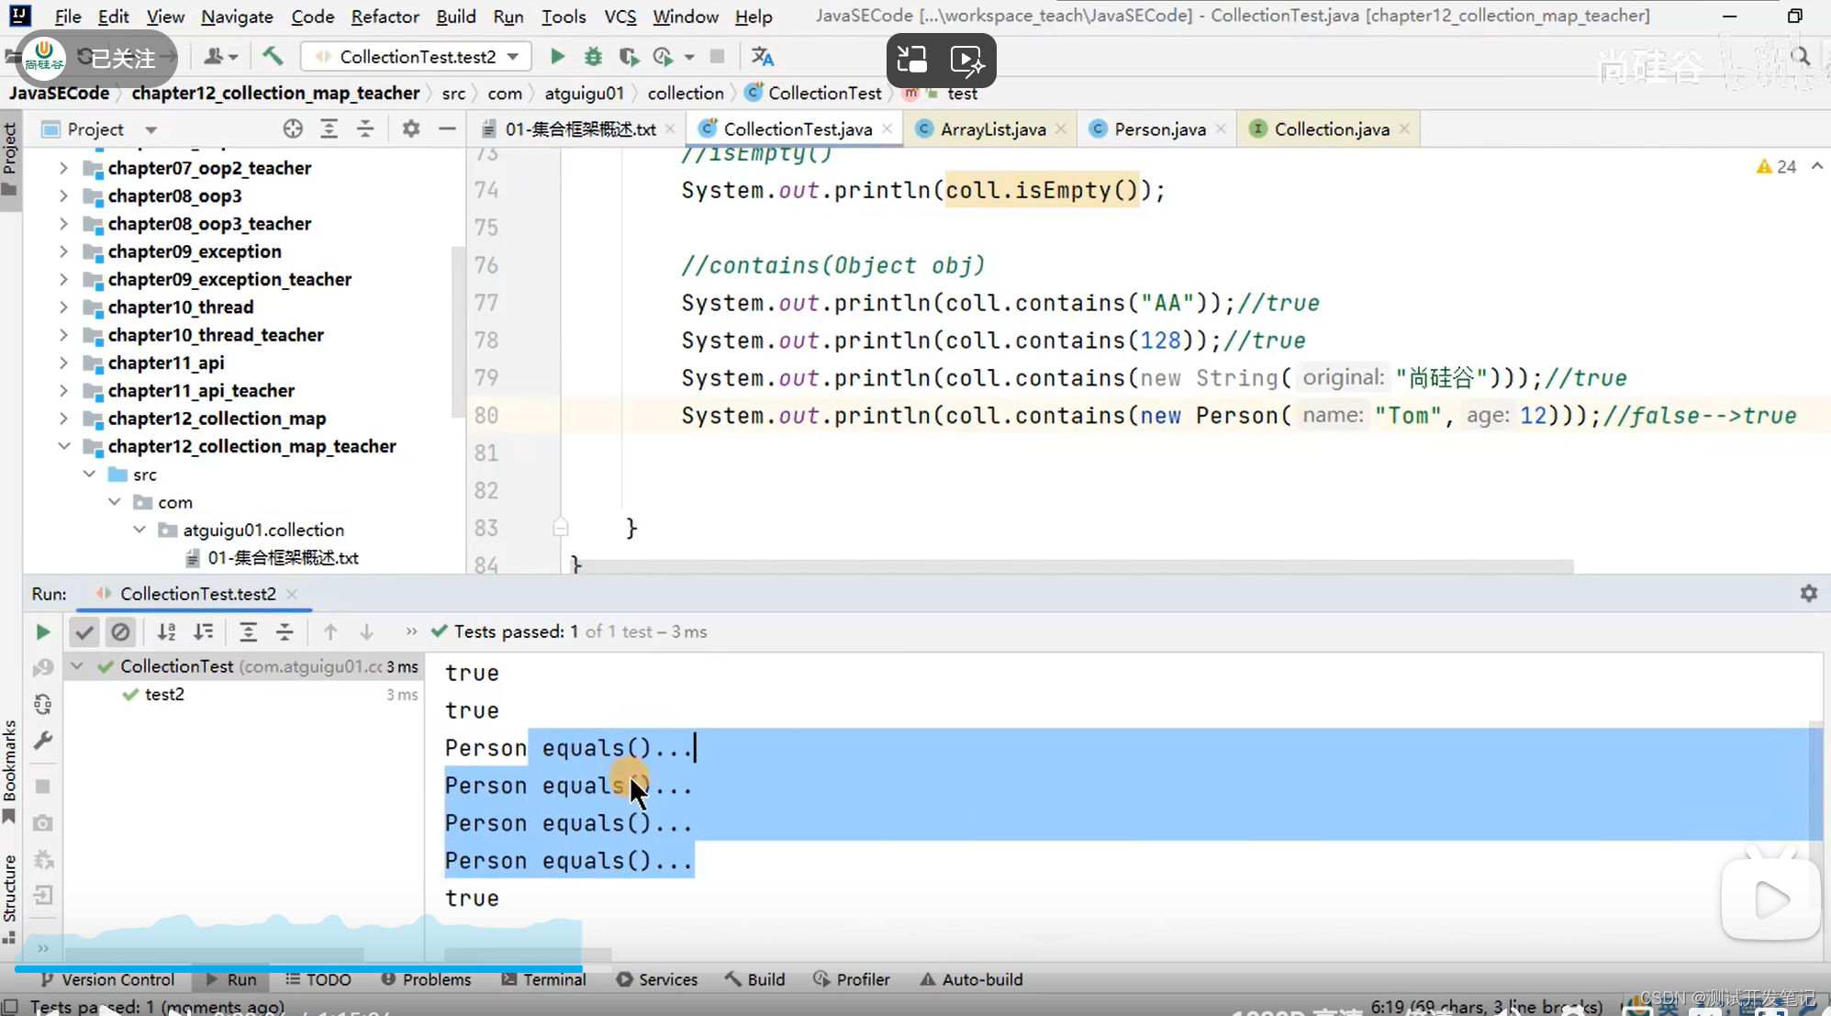The width and height of the screenshot is (1831, 1016).
Task: Open the Problems tool window
Action: point(426,979)
